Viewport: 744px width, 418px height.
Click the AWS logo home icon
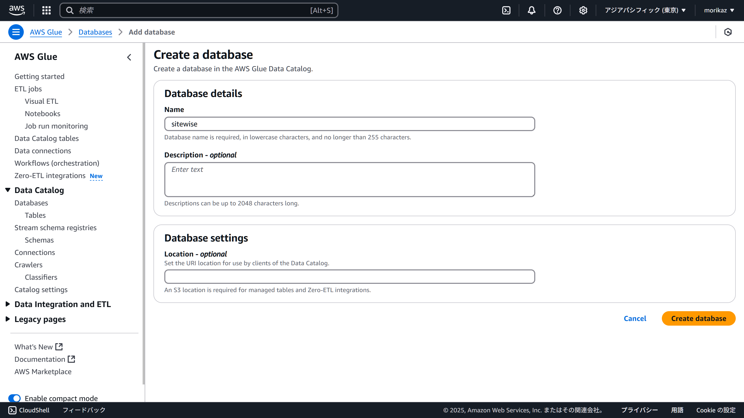pos(17,10)
